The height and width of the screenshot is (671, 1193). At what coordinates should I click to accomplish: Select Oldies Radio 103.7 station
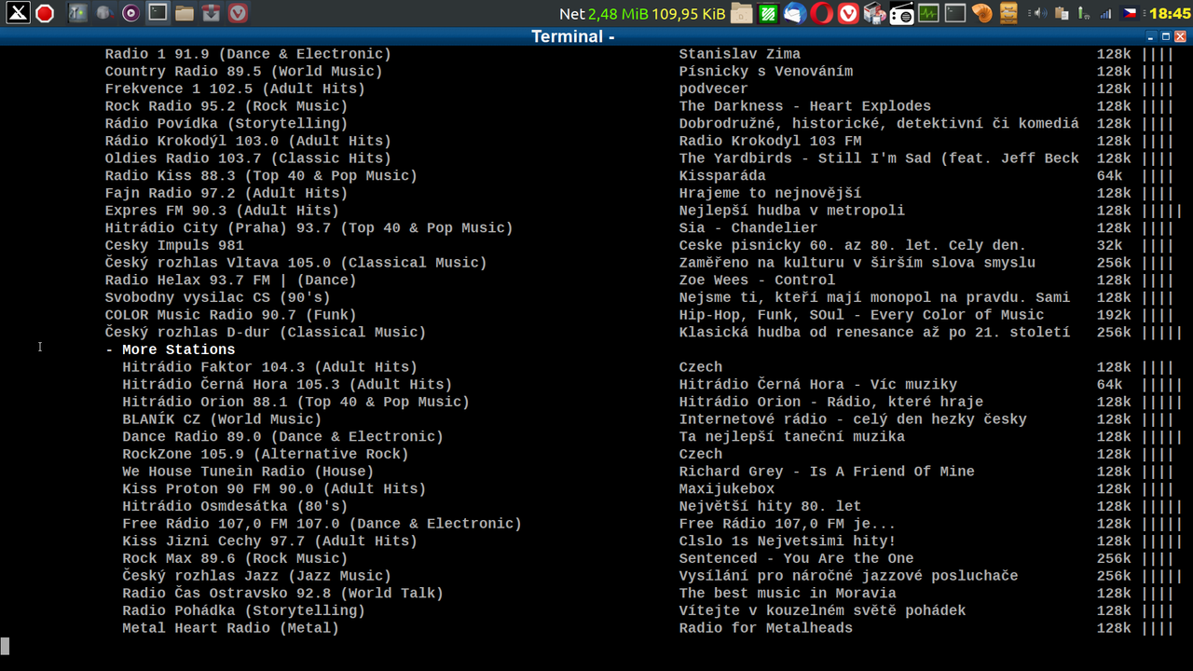[248, 158]
